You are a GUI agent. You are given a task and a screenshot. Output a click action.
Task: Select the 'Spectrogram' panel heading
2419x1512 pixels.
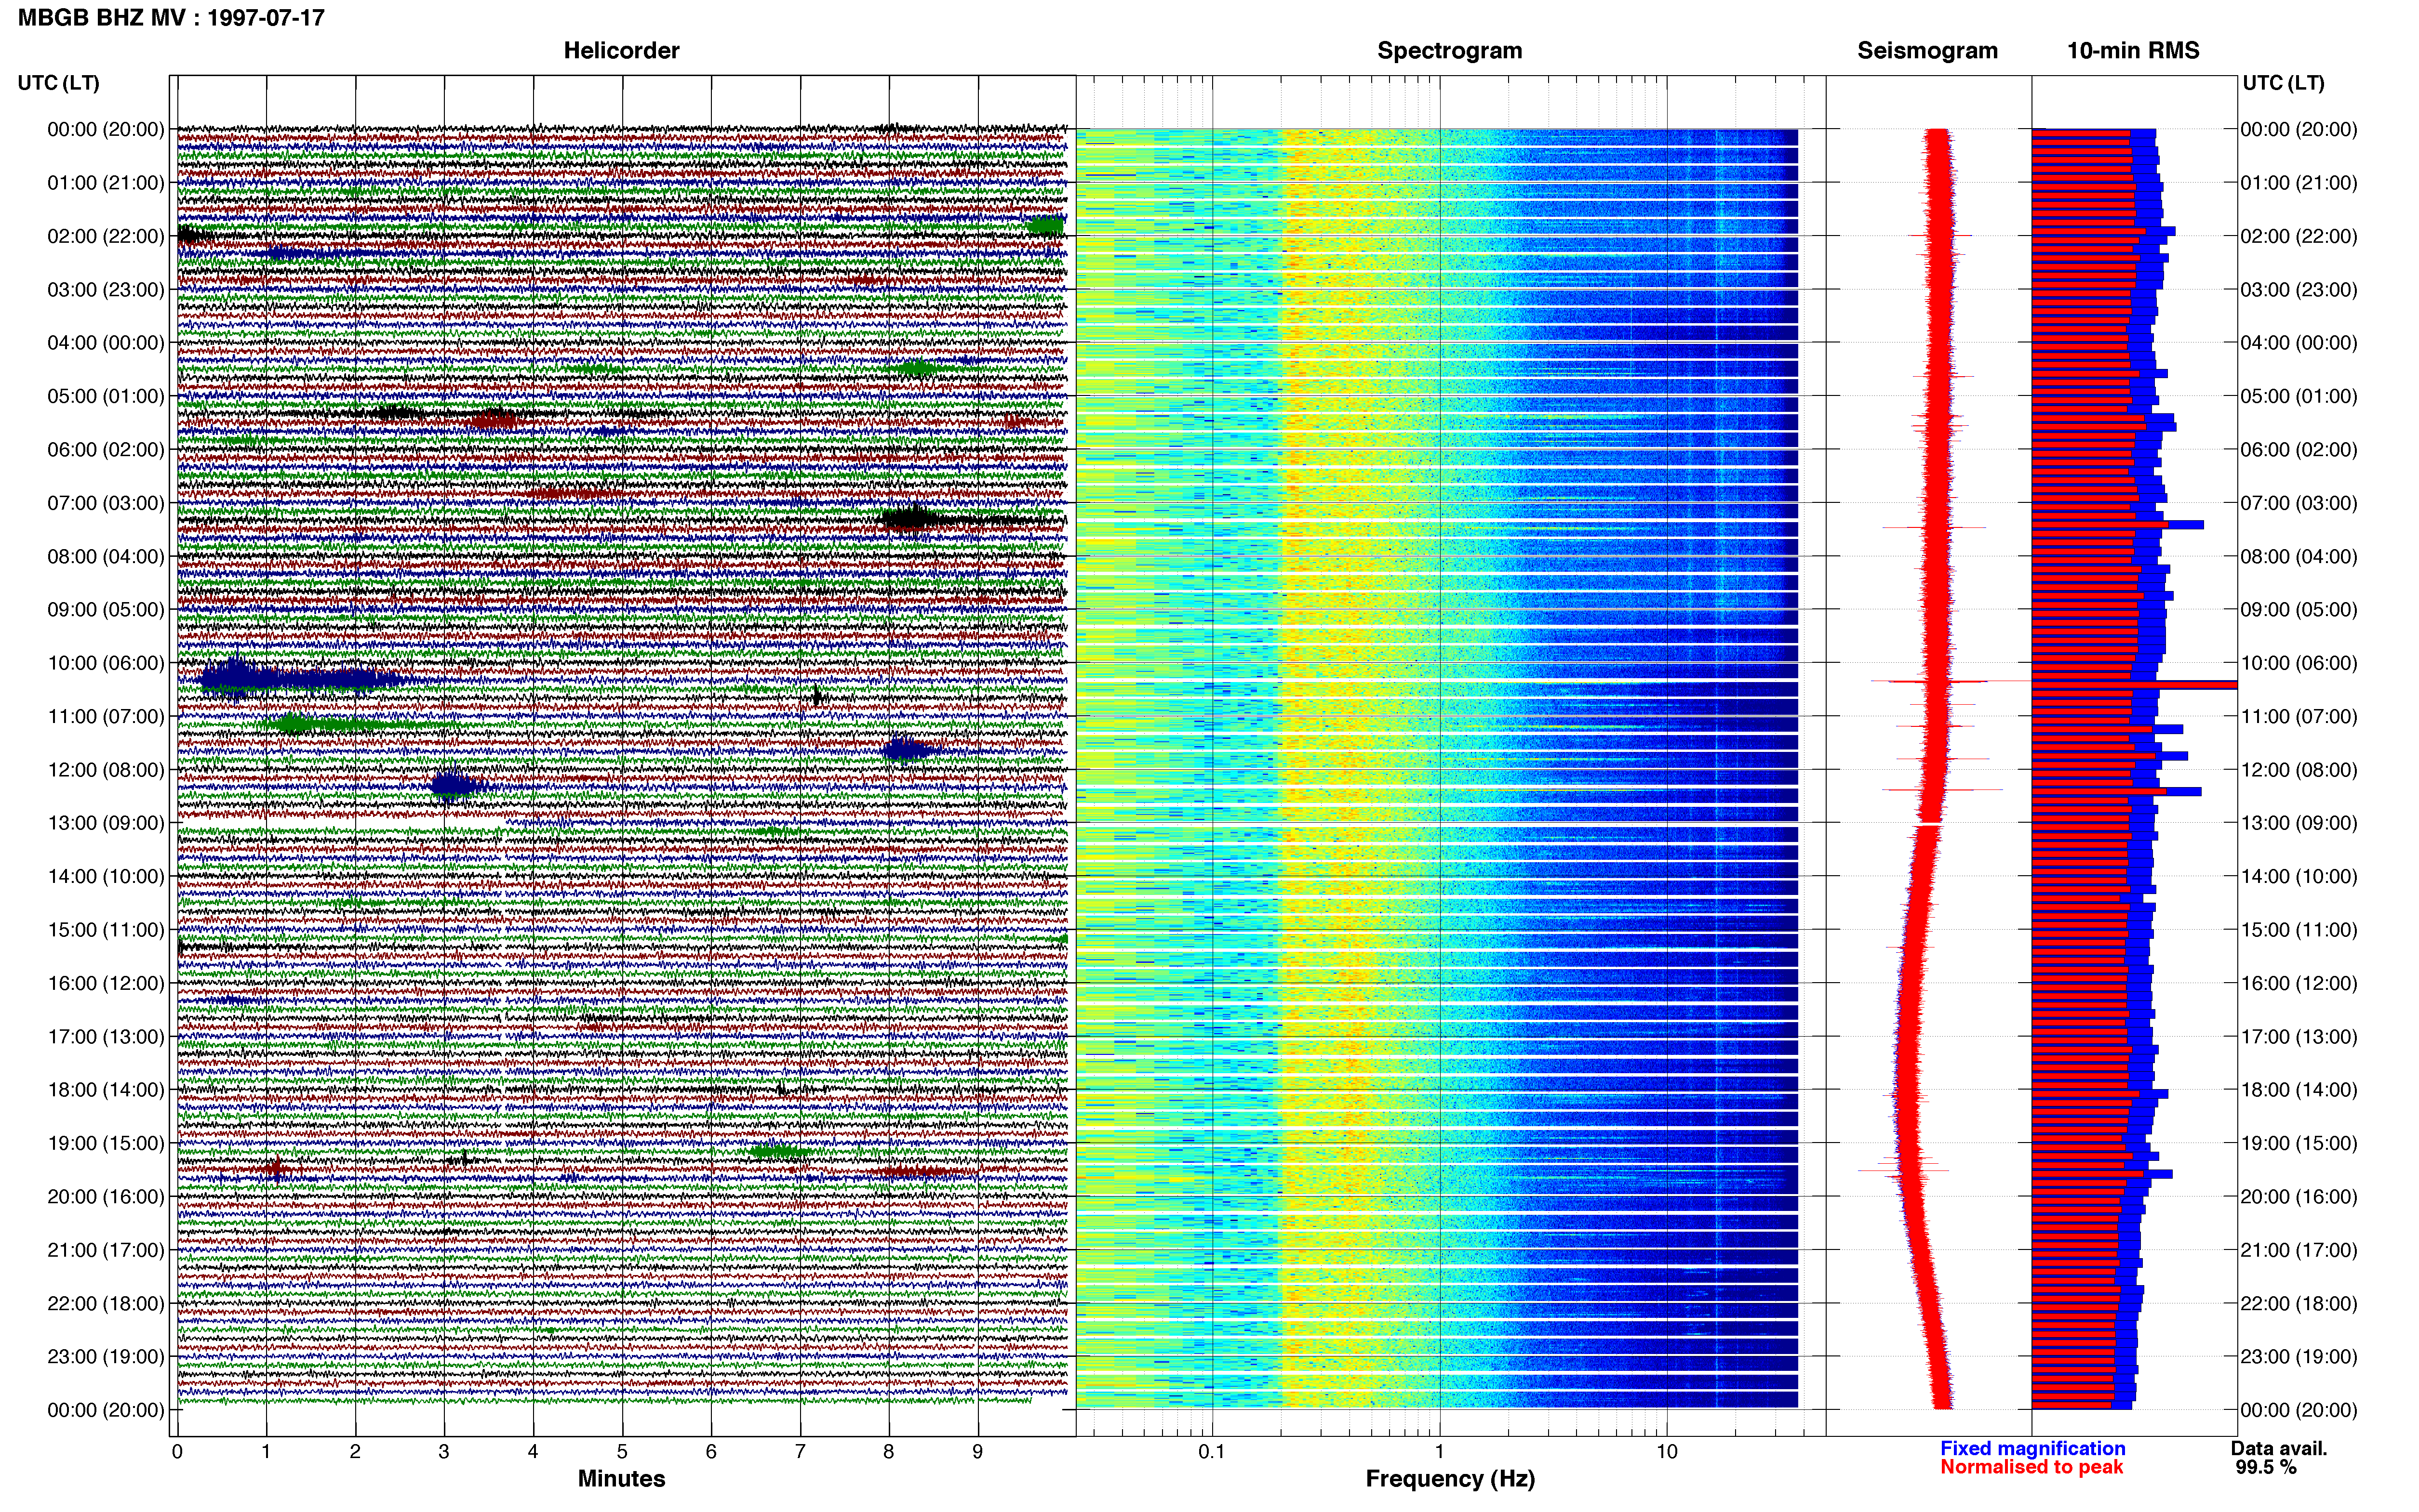[1450, 51]
